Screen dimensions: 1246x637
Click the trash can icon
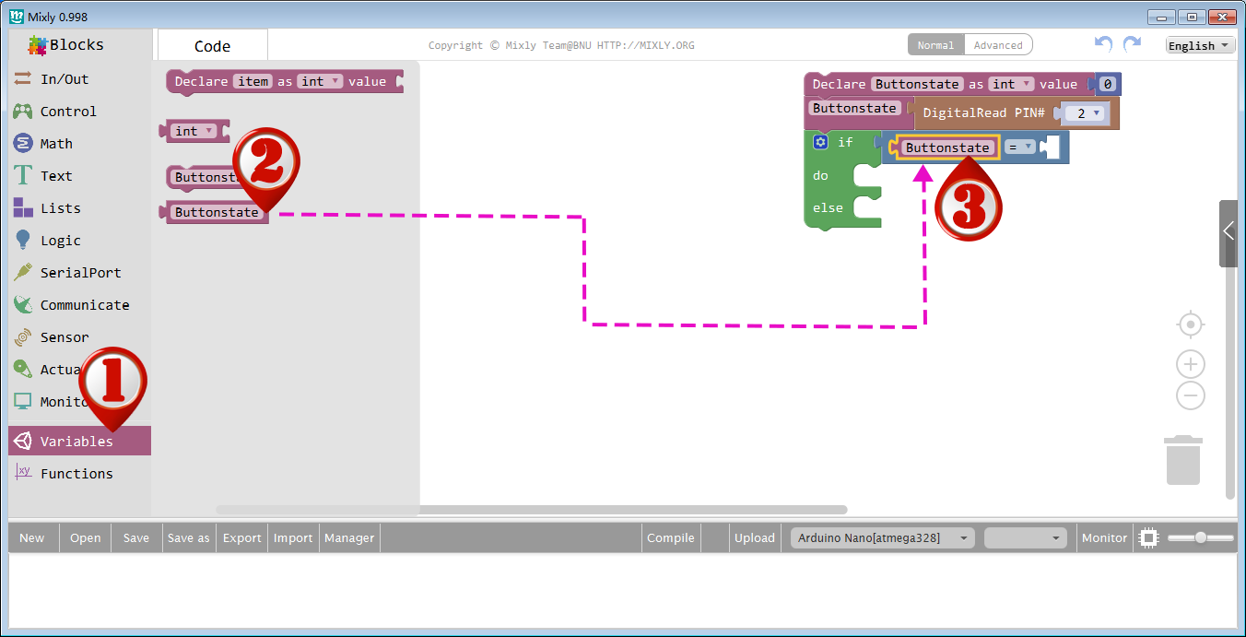tap(1183, 459)
